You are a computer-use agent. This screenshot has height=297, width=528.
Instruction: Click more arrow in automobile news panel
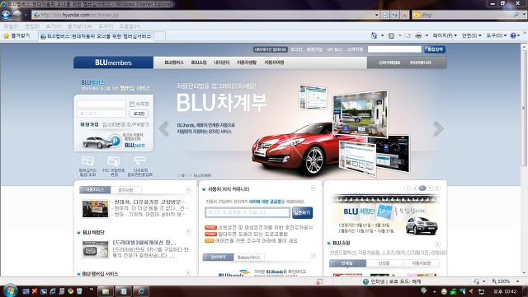(188, 190)
